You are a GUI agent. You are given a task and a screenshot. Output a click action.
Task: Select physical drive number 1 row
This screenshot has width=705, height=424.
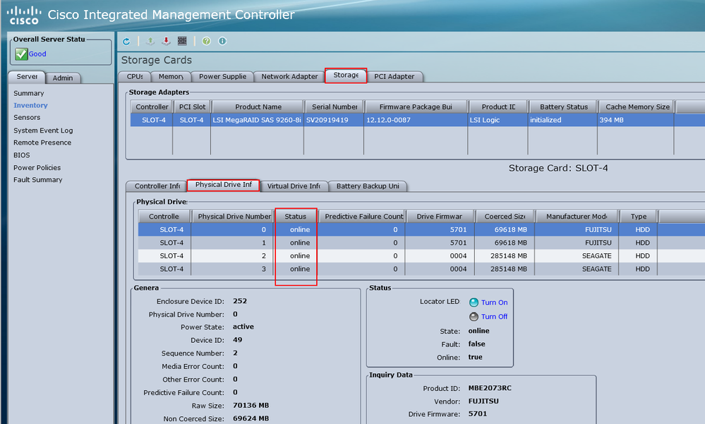click(421, 243)
